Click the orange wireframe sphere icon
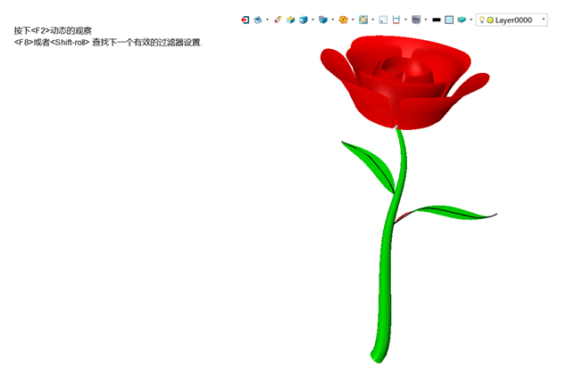The image size is (575, 383). click(343, 19)
